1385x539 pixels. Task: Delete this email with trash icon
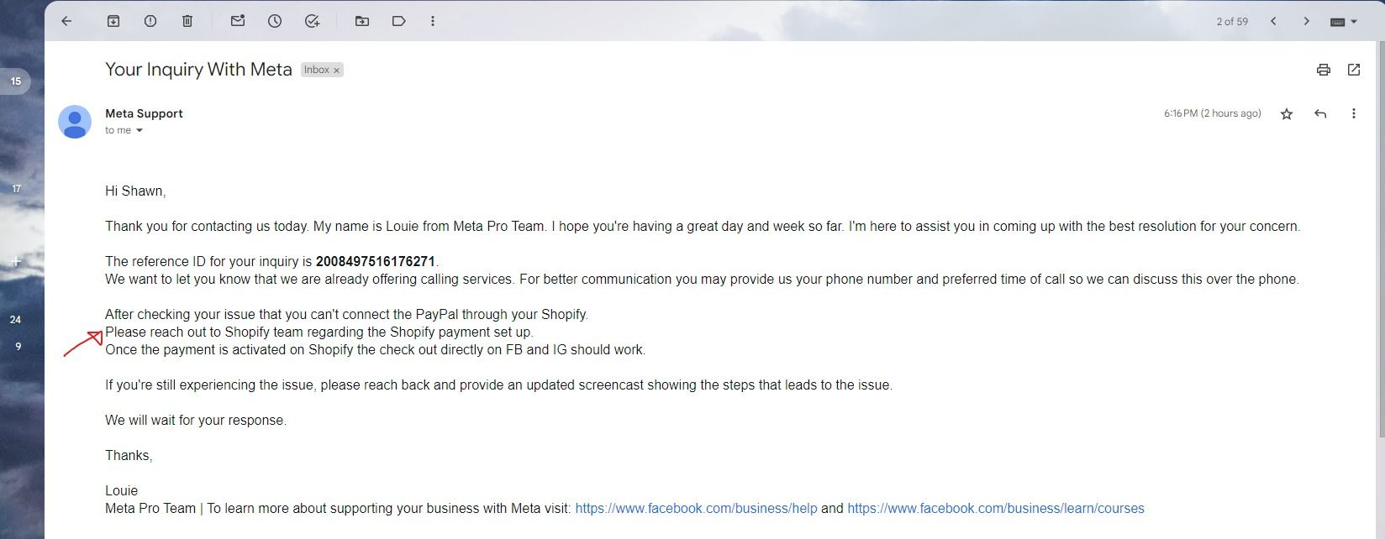[187, 21]
